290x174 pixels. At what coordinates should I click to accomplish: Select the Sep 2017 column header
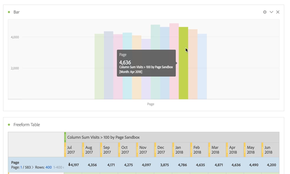click(x=109, y=150)
